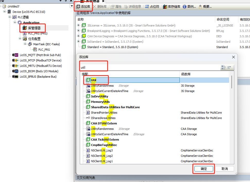This screenshot has height=182, width=250.
Task: Click 确定 to confirm adding library
Action: pyautogui.click(x=203, y=169)
